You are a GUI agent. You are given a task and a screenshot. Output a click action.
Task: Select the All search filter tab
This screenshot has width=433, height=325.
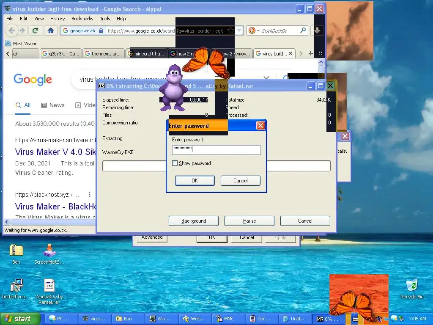pos(23,105)
